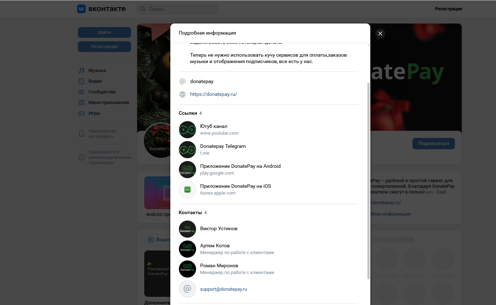Click the support@donatepay.ru email link

(224, 289)
